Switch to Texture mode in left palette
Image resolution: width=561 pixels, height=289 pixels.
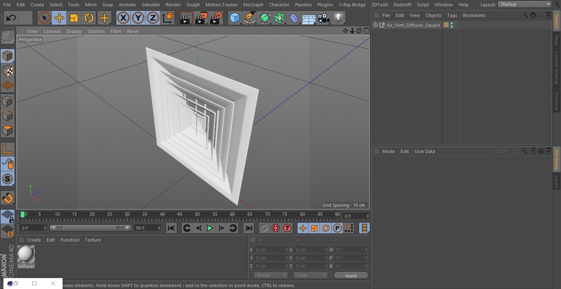(8, 71)
